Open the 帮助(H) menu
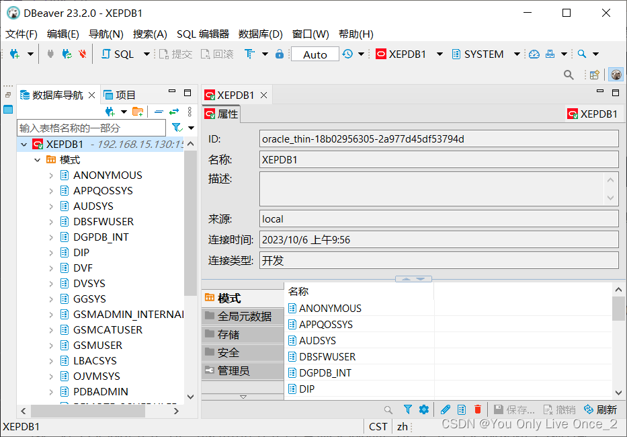Image resolution: width=627 pixels, height=437 pixels. pyautogui.click(x=356, y=34)
